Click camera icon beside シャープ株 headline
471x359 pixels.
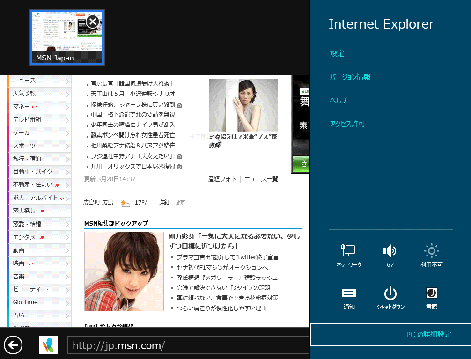point(179,105)
